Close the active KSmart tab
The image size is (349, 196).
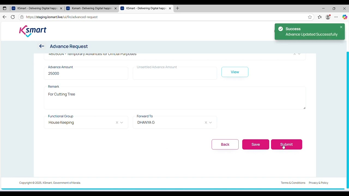coord(170,8)
